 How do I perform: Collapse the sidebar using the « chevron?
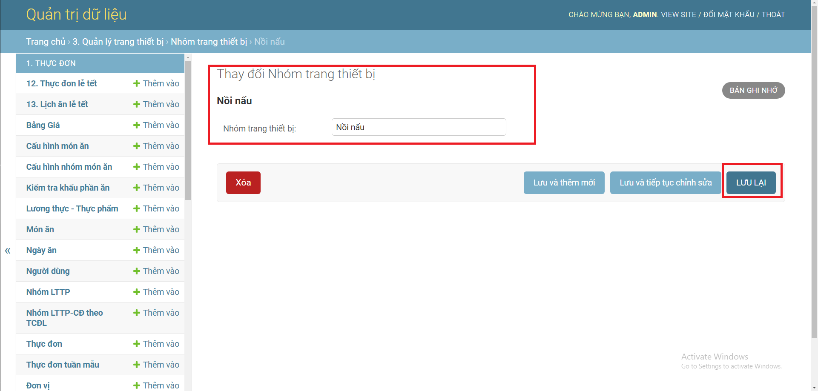(x=7, y=251)
